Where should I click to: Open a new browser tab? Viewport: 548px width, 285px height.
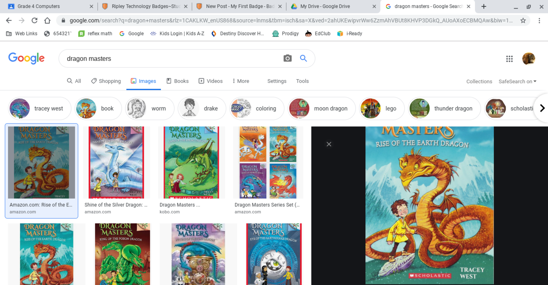point(484,6)
